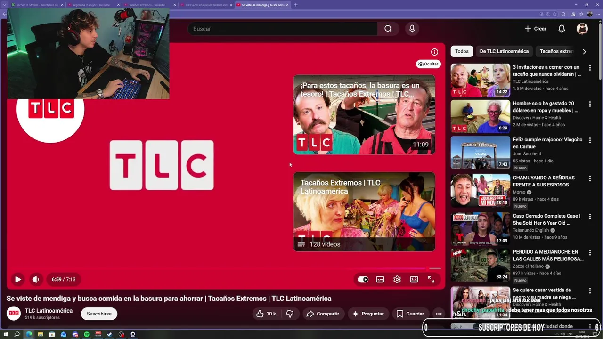The height and width of the screenshot is (339, 603).
Task: Click the Guardar button
Action: 410,314
